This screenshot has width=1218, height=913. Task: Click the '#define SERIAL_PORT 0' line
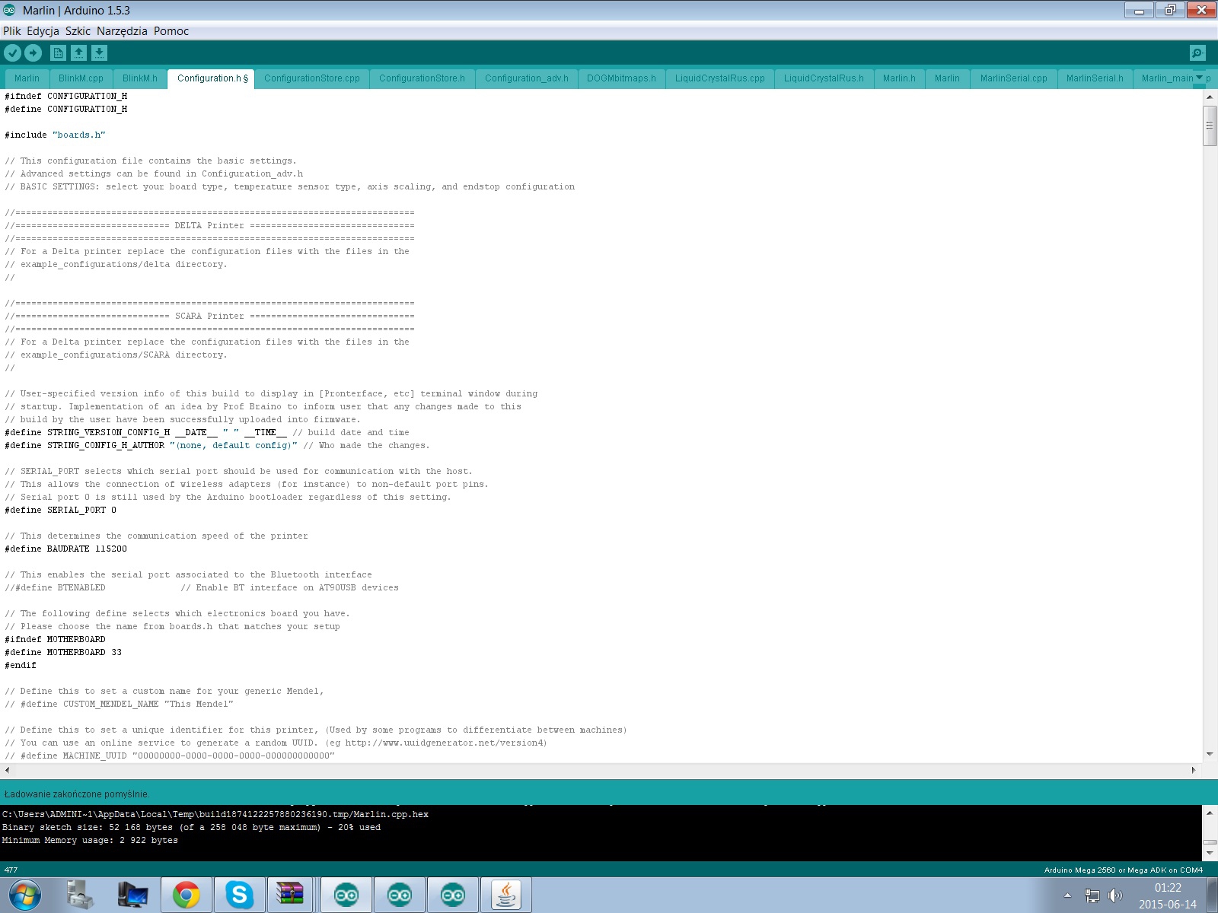click(61, 510)
